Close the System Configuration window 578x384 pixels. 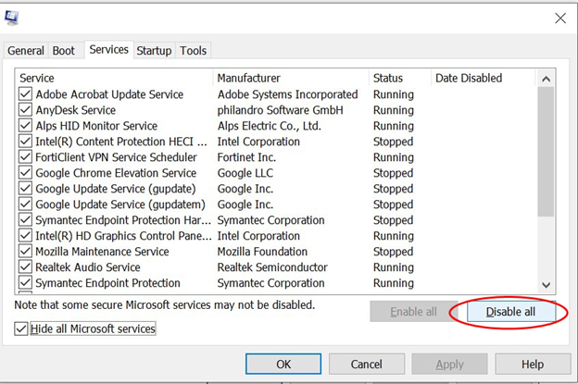click(x=560, y=18)
